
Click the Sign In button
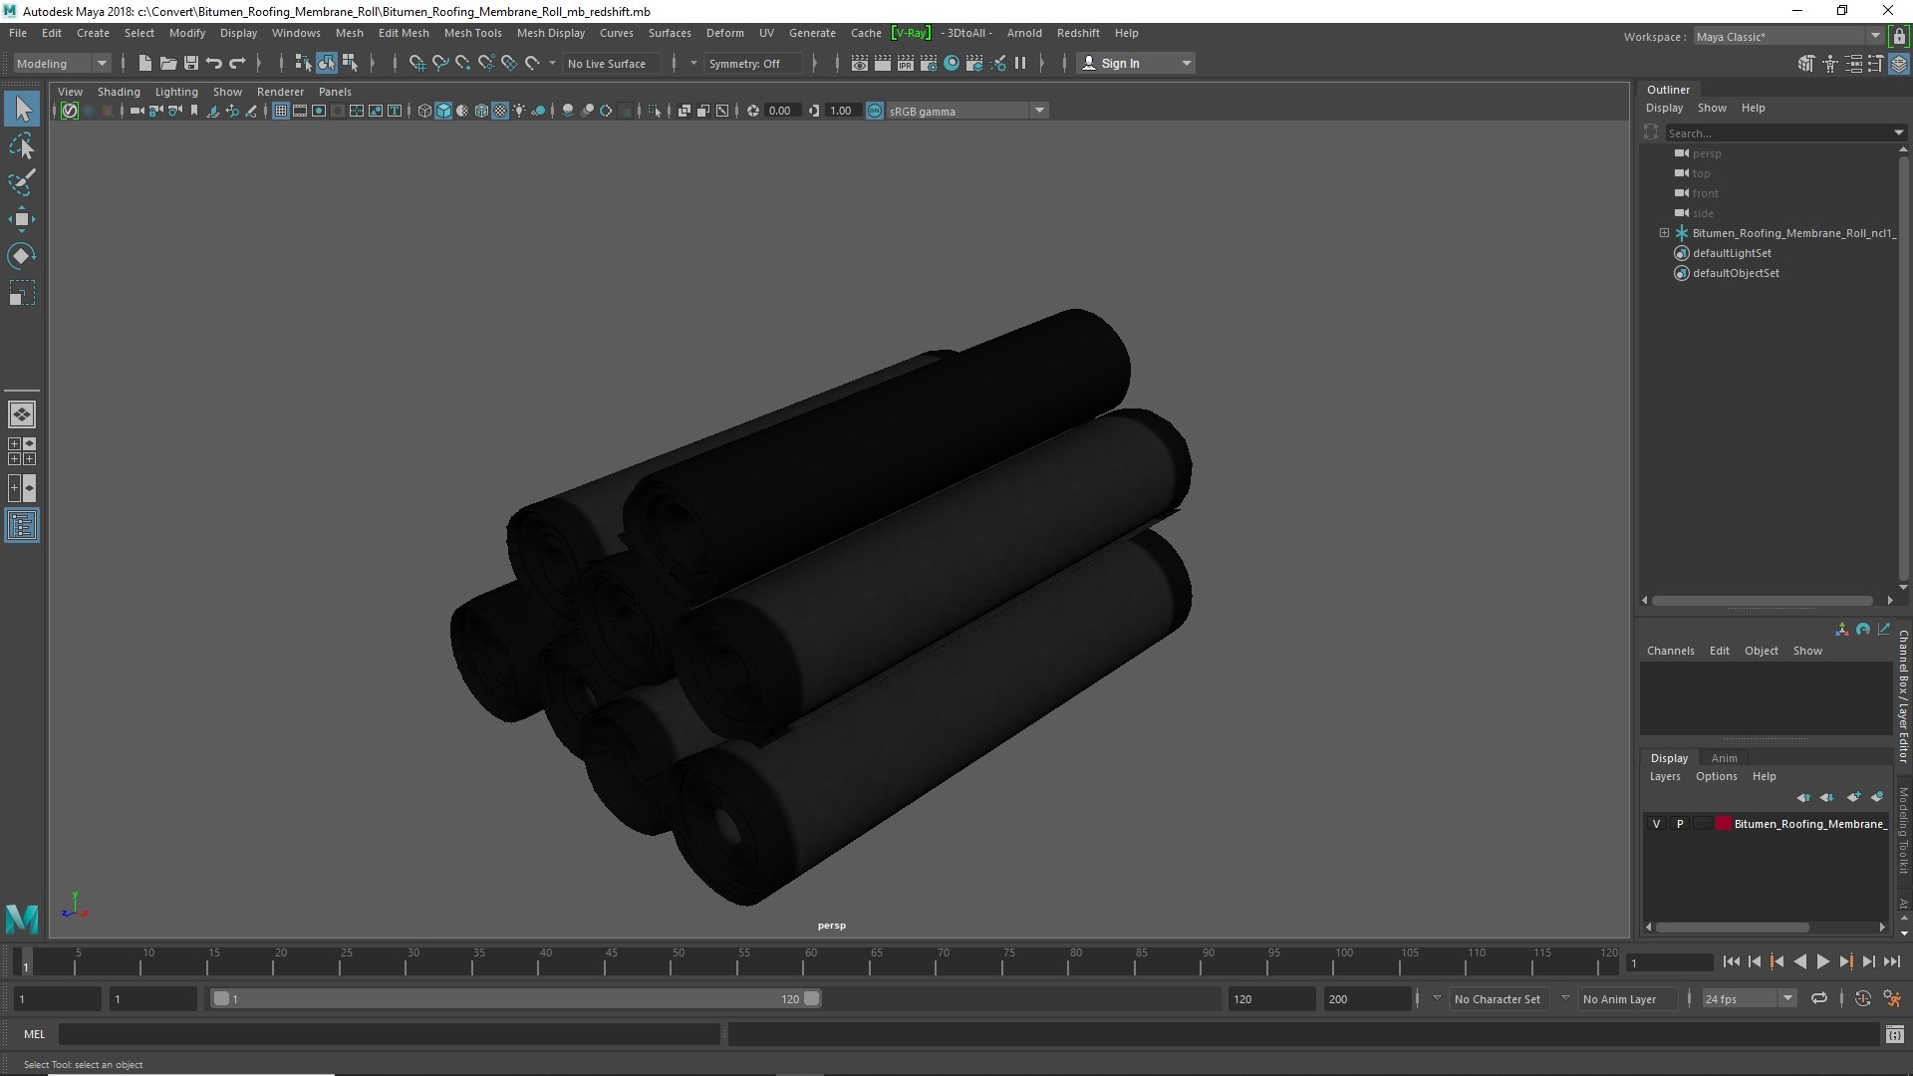point(1137,63)
